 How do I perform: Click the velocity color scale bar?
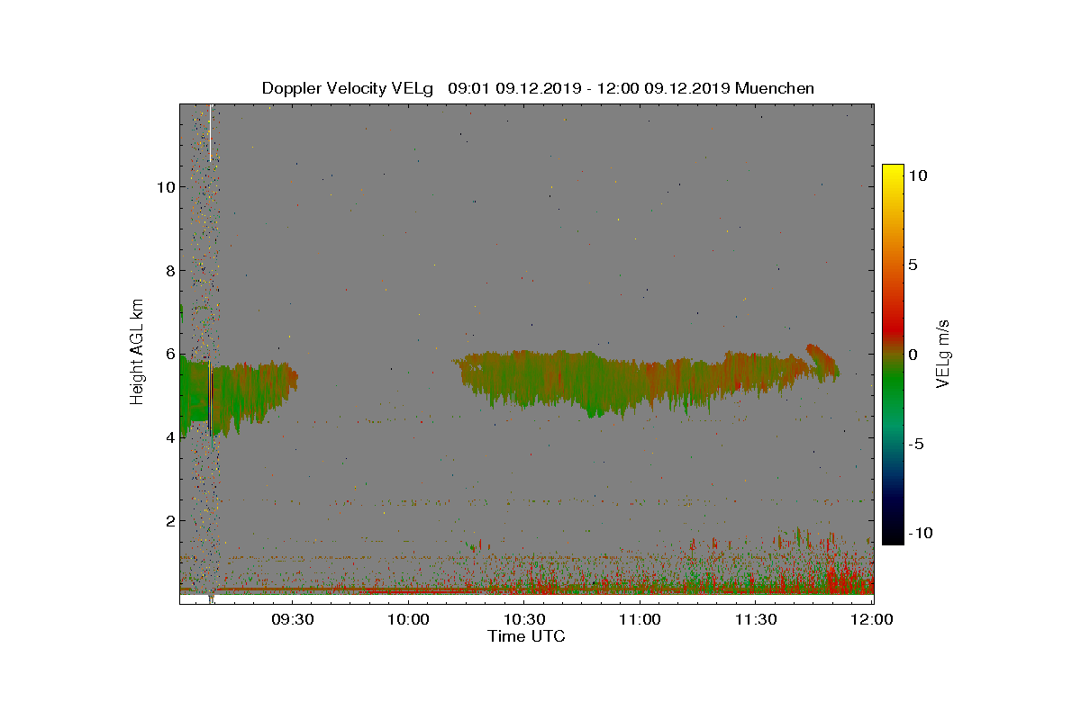click(893, 355)
